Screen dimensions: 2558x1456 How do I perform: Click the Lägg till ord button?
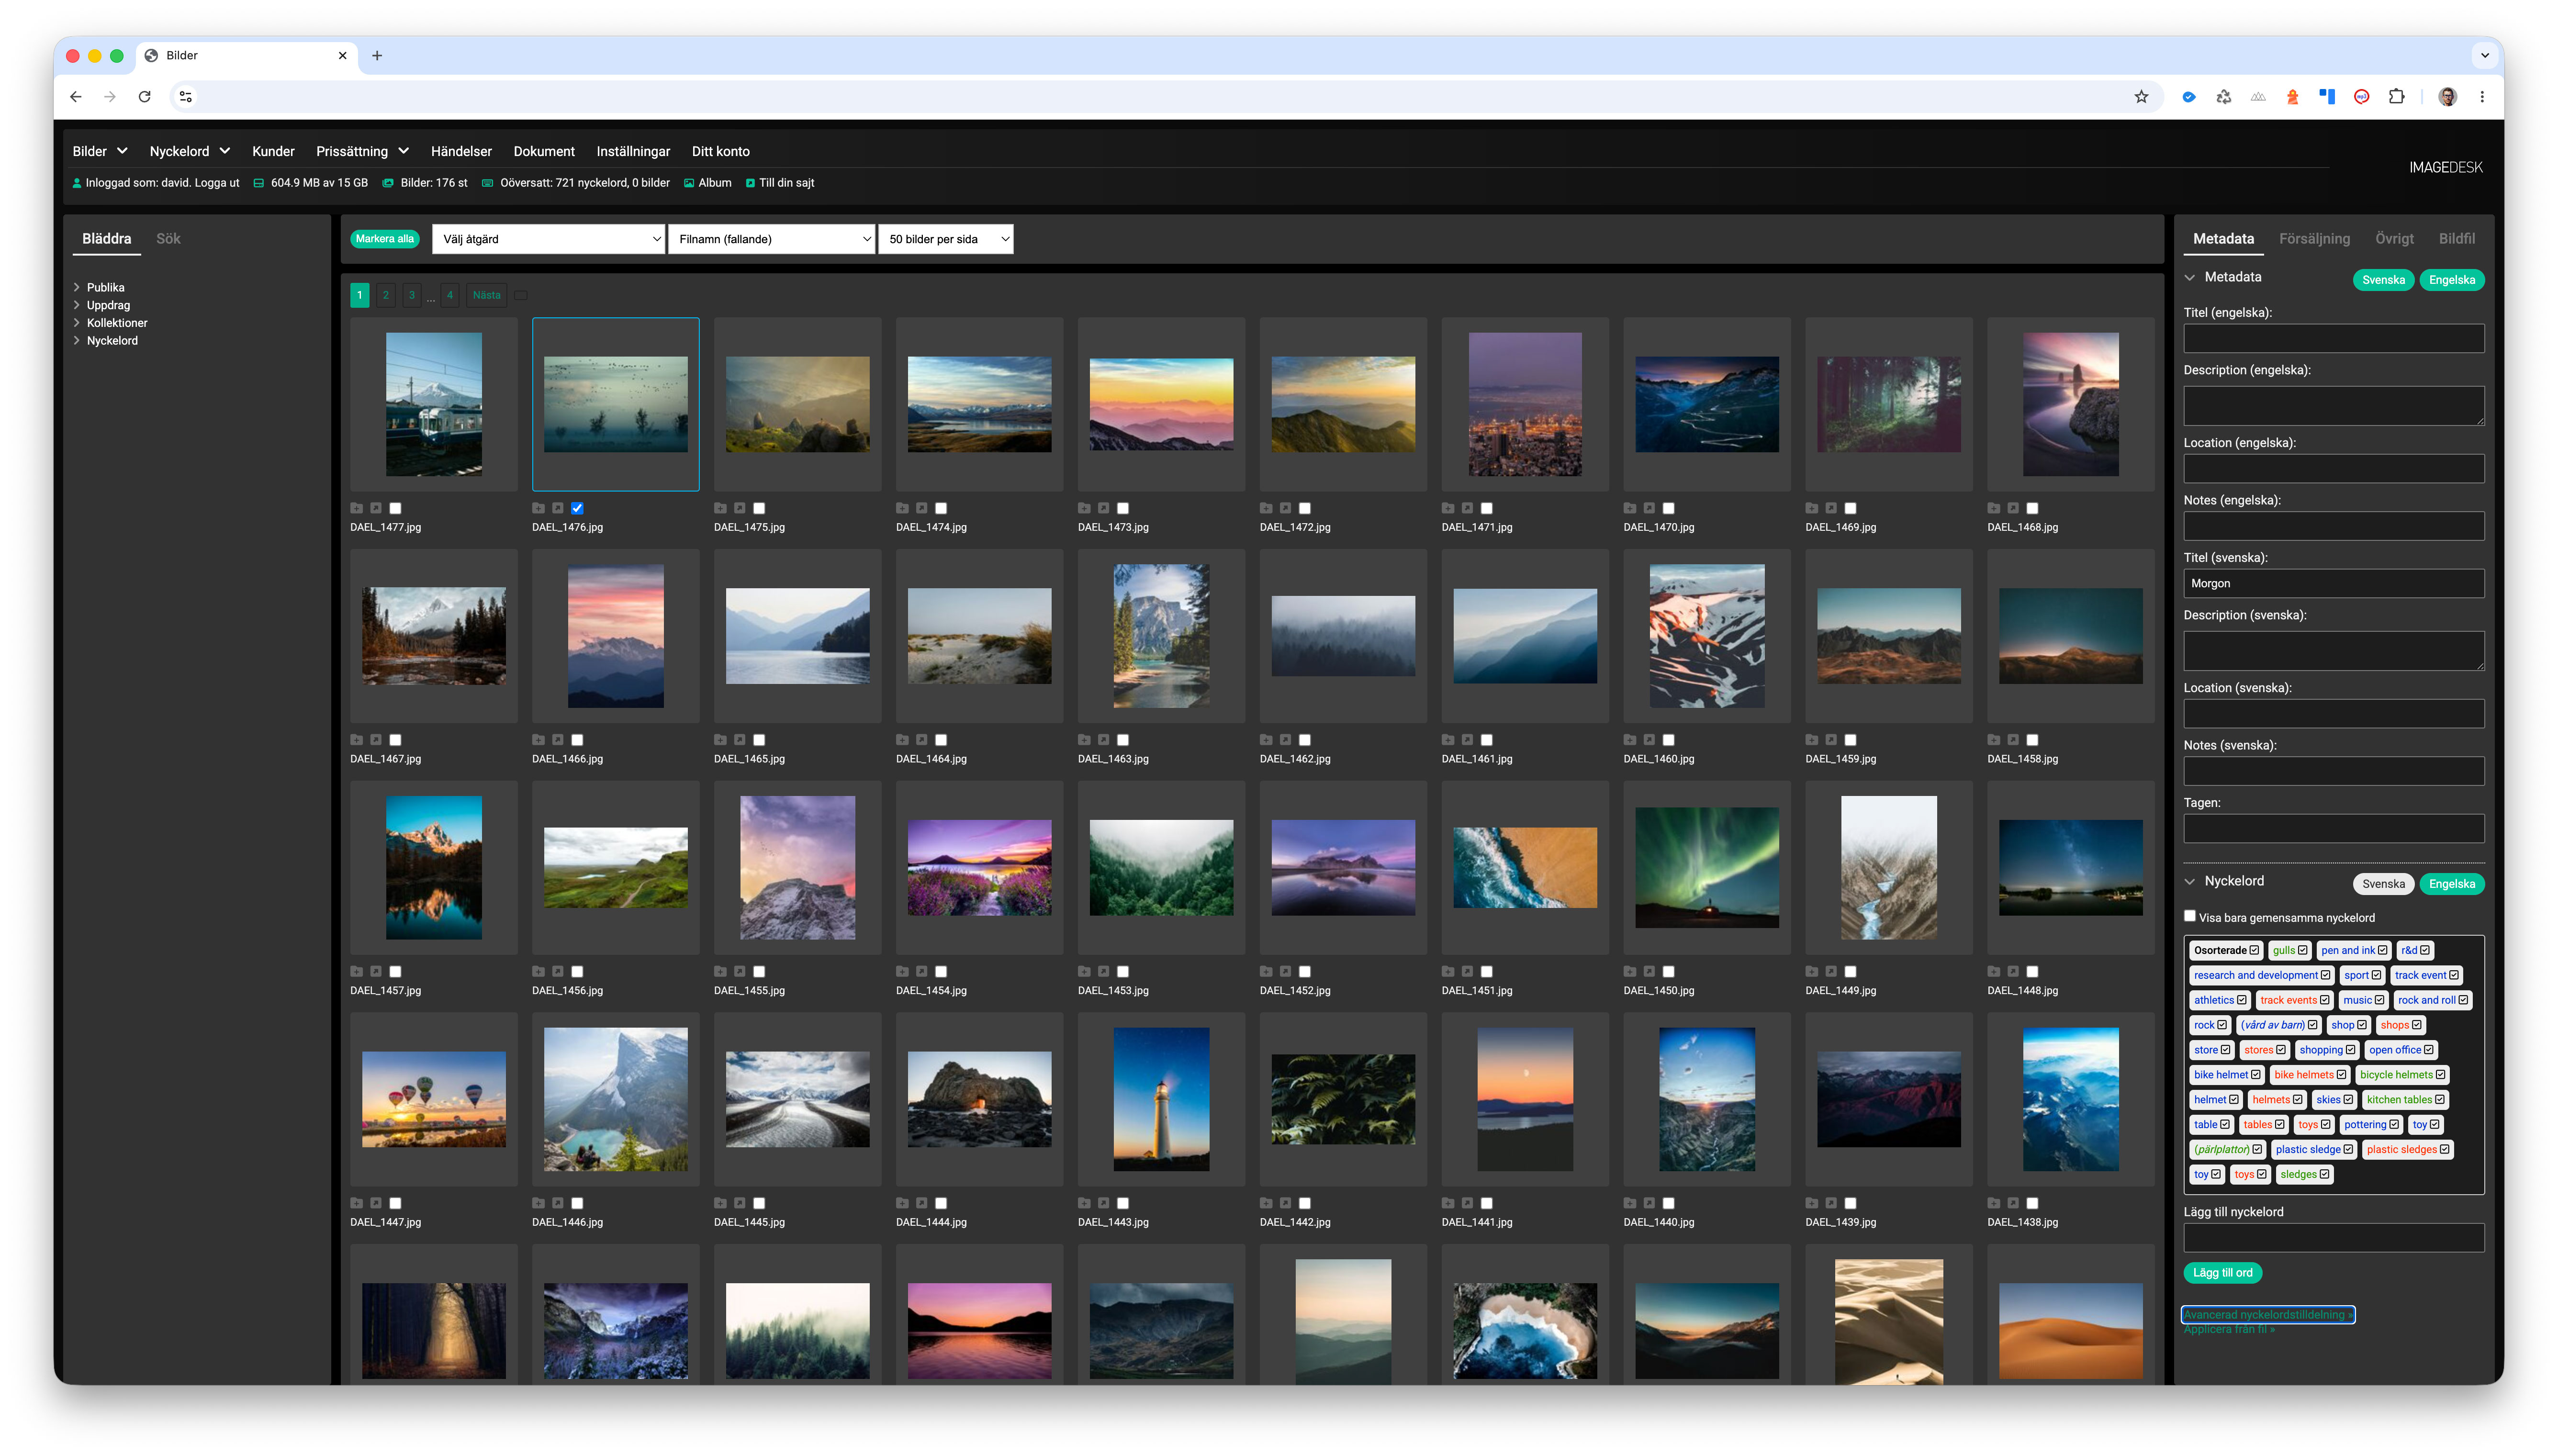coord(2222,1272)
